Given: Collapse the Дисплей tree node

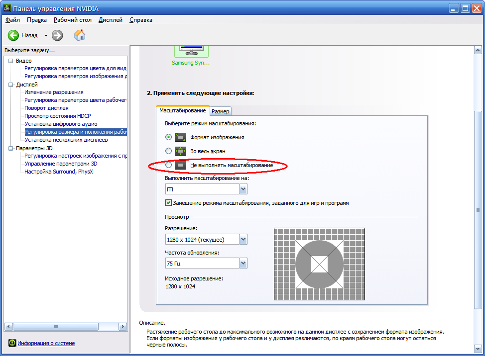Looking at the screenshot, I should (11, 85).
